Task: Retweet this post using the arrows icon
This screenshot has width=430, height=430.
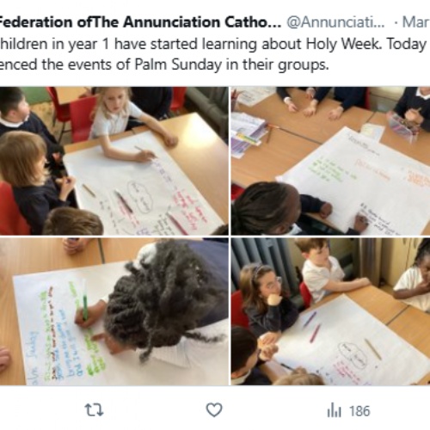Action: [x=95, y=410]
